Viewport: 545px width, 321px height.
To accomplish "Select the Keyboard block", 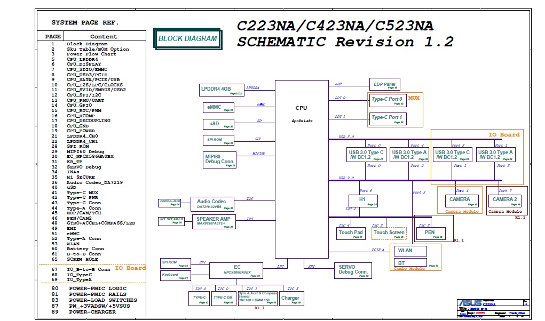I will point(175,276).
